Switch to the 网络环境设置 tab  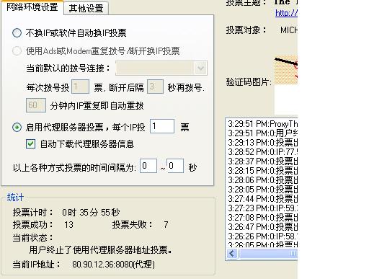click(32, 7)
